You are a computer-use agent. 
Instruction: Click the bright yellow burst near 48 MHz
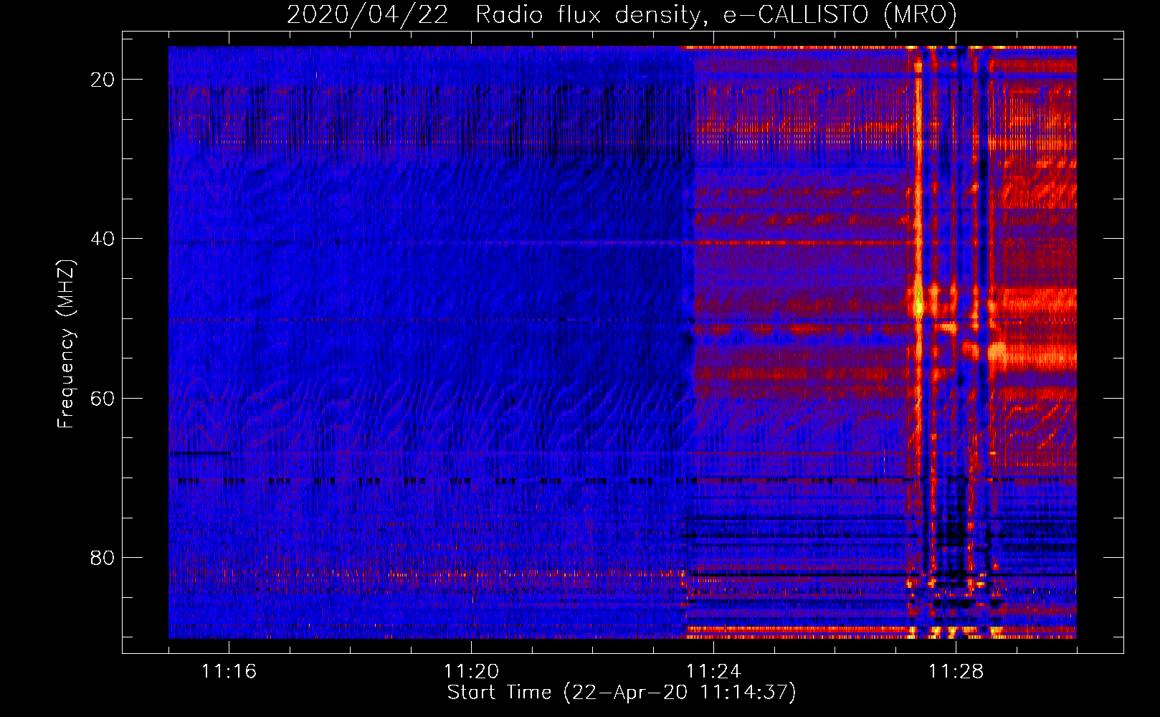pyautogui.click(x=918, y=301)
